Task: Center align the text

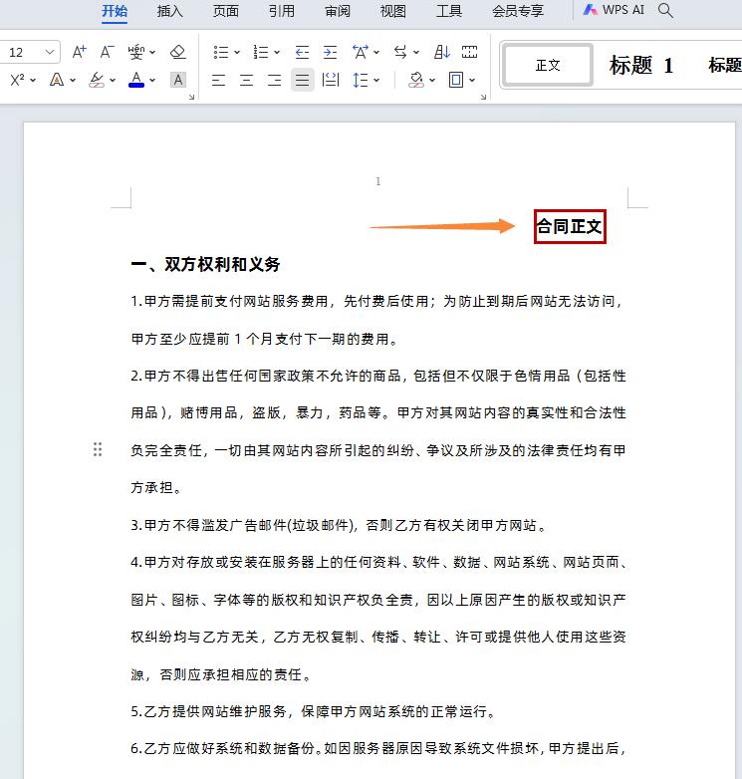Action: [x=246, y=80]
